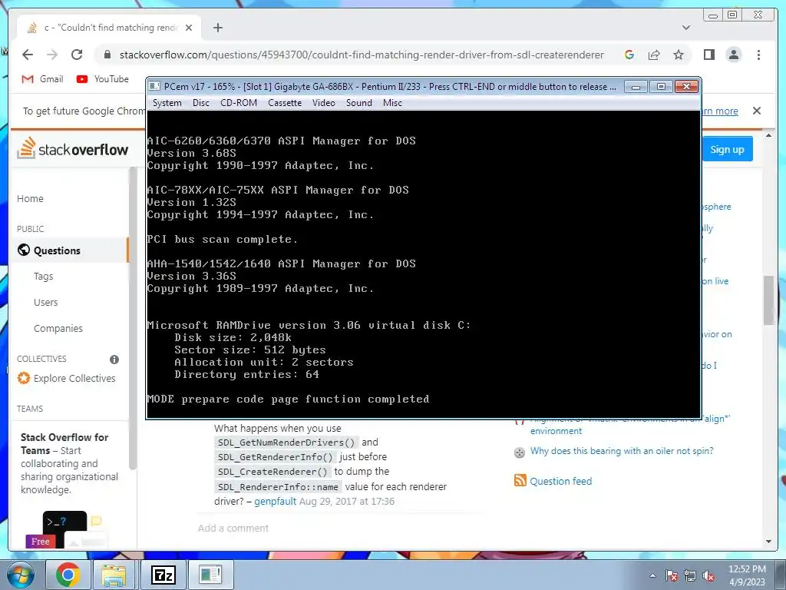
Task: Open PCem Sound menu
Action: (x=359, y=103)
